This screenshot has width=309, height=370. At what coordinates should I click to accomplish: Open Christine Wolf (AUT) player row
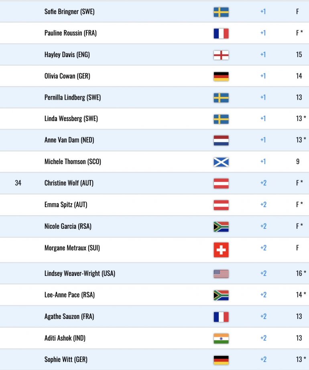(154, 183)
